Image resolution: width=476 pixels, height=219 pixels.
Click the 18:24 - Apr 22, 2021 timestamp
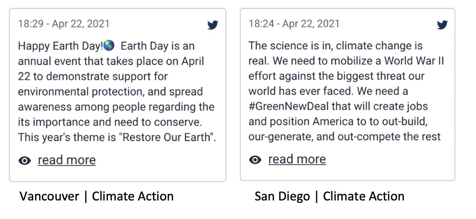(x=294, y=24)
